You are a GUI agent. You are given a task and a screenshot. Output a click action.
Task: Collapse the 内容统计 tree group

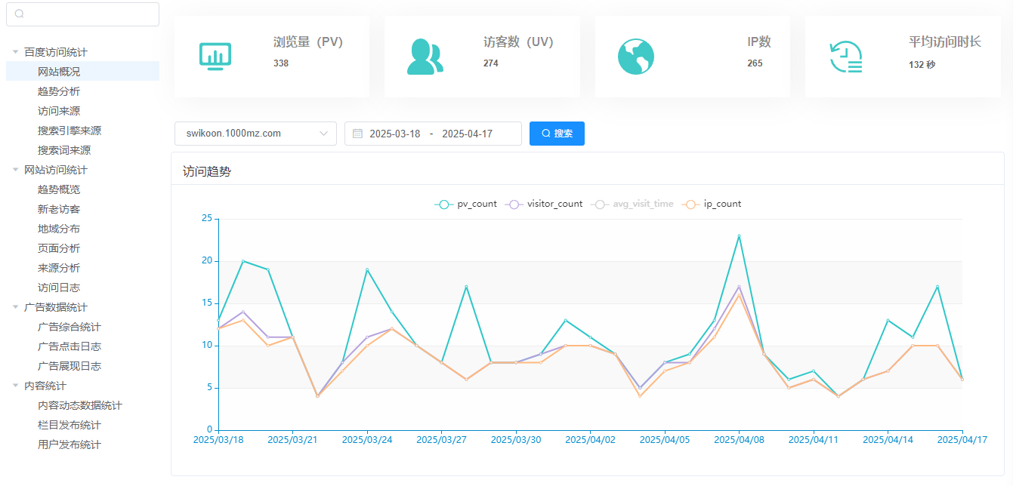click(15, 386)
